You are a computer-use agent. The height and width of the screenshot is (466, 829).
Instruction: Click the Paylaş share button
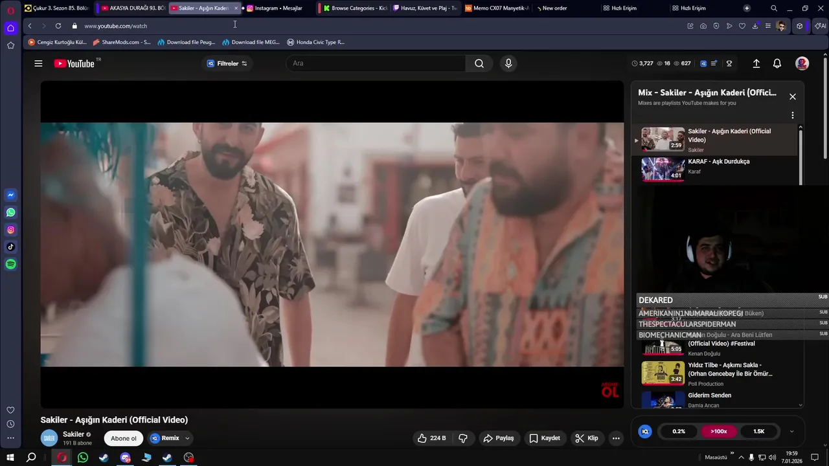click(x=499, y=438)
